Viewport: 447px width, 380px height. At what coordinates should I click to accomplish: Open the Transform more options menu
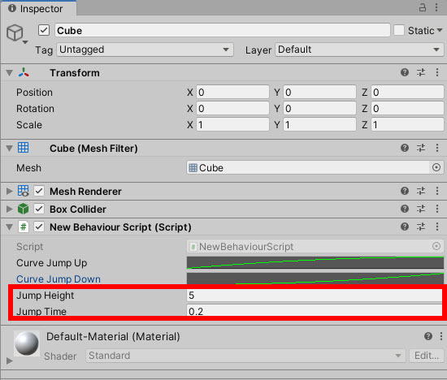click(x=437, y=72)
